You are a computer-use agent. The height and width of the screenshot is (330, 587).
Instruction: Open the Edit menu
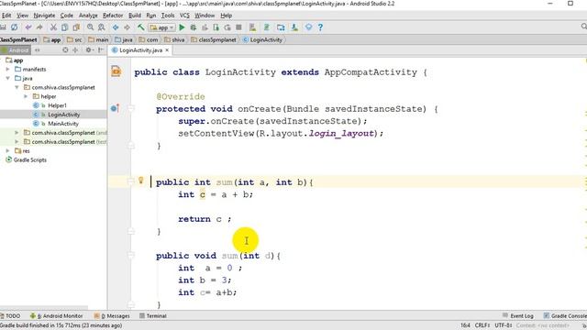(6, 16)
